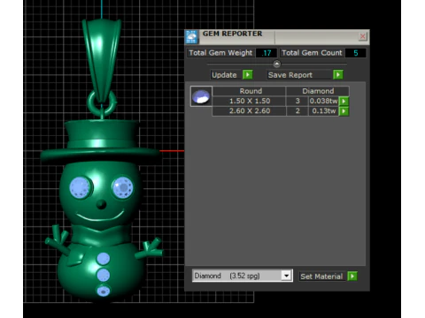This screenshot has width=425, height=318.
Task: Click the Total Gem Weight value .17
Action: 267,53
